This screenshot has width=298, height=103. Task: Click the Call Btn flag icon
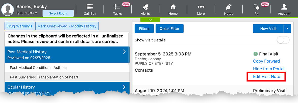pyautogui.click(x=90, y=7)
